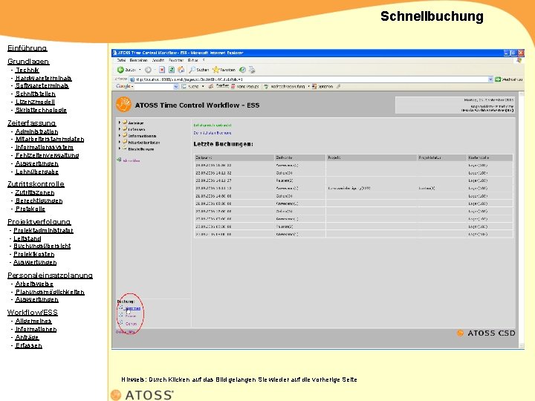535x401 pixels.
Task: Go to Fehlzeitenverwaltung link
Action: click(47, 155)
